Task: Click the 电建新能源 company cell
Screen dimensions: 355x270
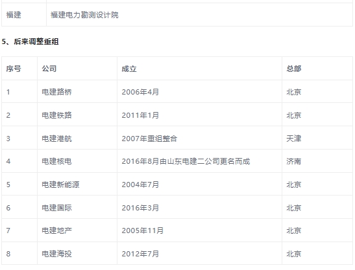Action: coord(60,185)
